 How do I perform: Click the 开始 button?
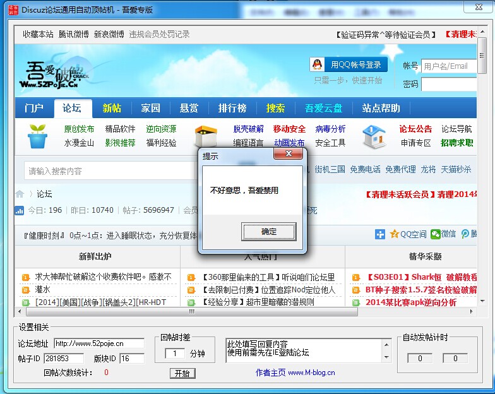[182, 374]
